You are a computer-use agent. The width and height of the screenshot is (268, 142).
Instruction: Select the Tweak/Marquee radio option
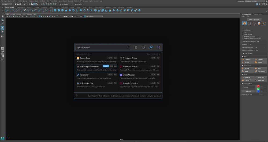(243, 34)
